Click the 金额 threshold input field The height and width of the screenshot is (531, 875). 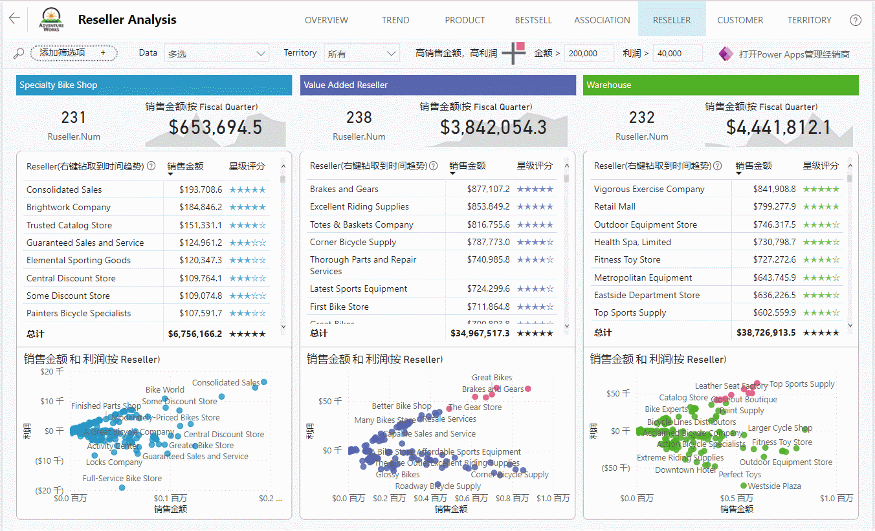click(590, 54)
